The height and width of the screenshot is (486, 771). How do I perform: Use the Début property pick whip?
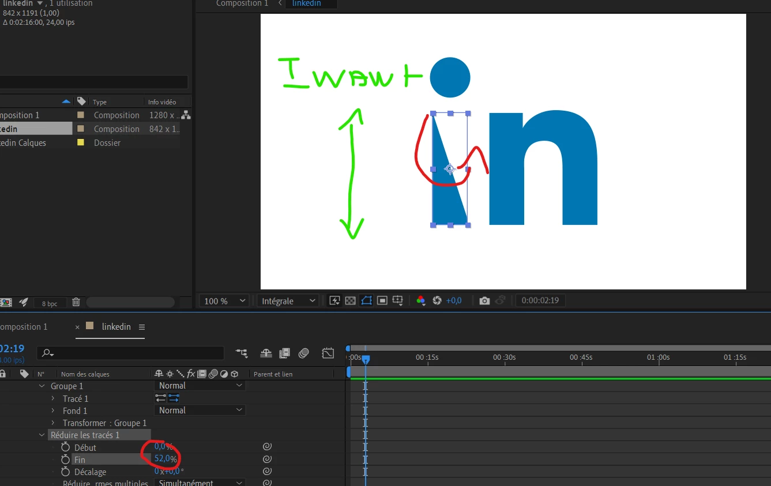coord(267,447)
